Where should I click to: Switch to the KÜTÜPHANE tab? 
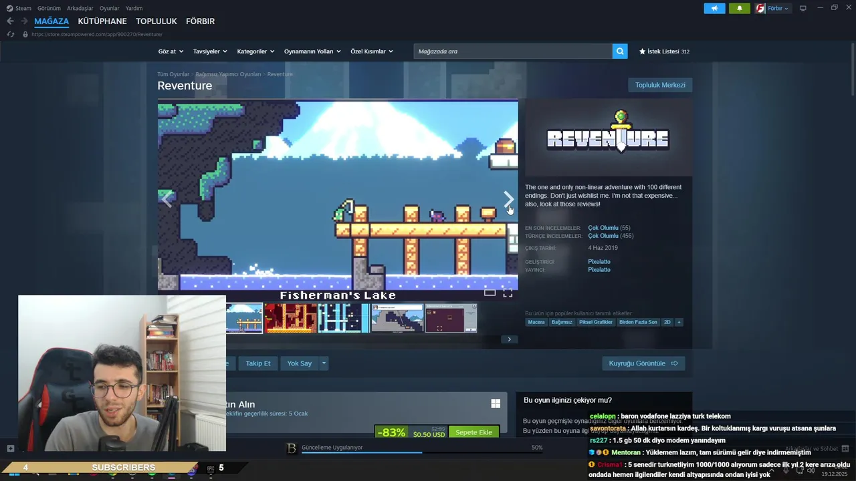click(x=102, y=21)
